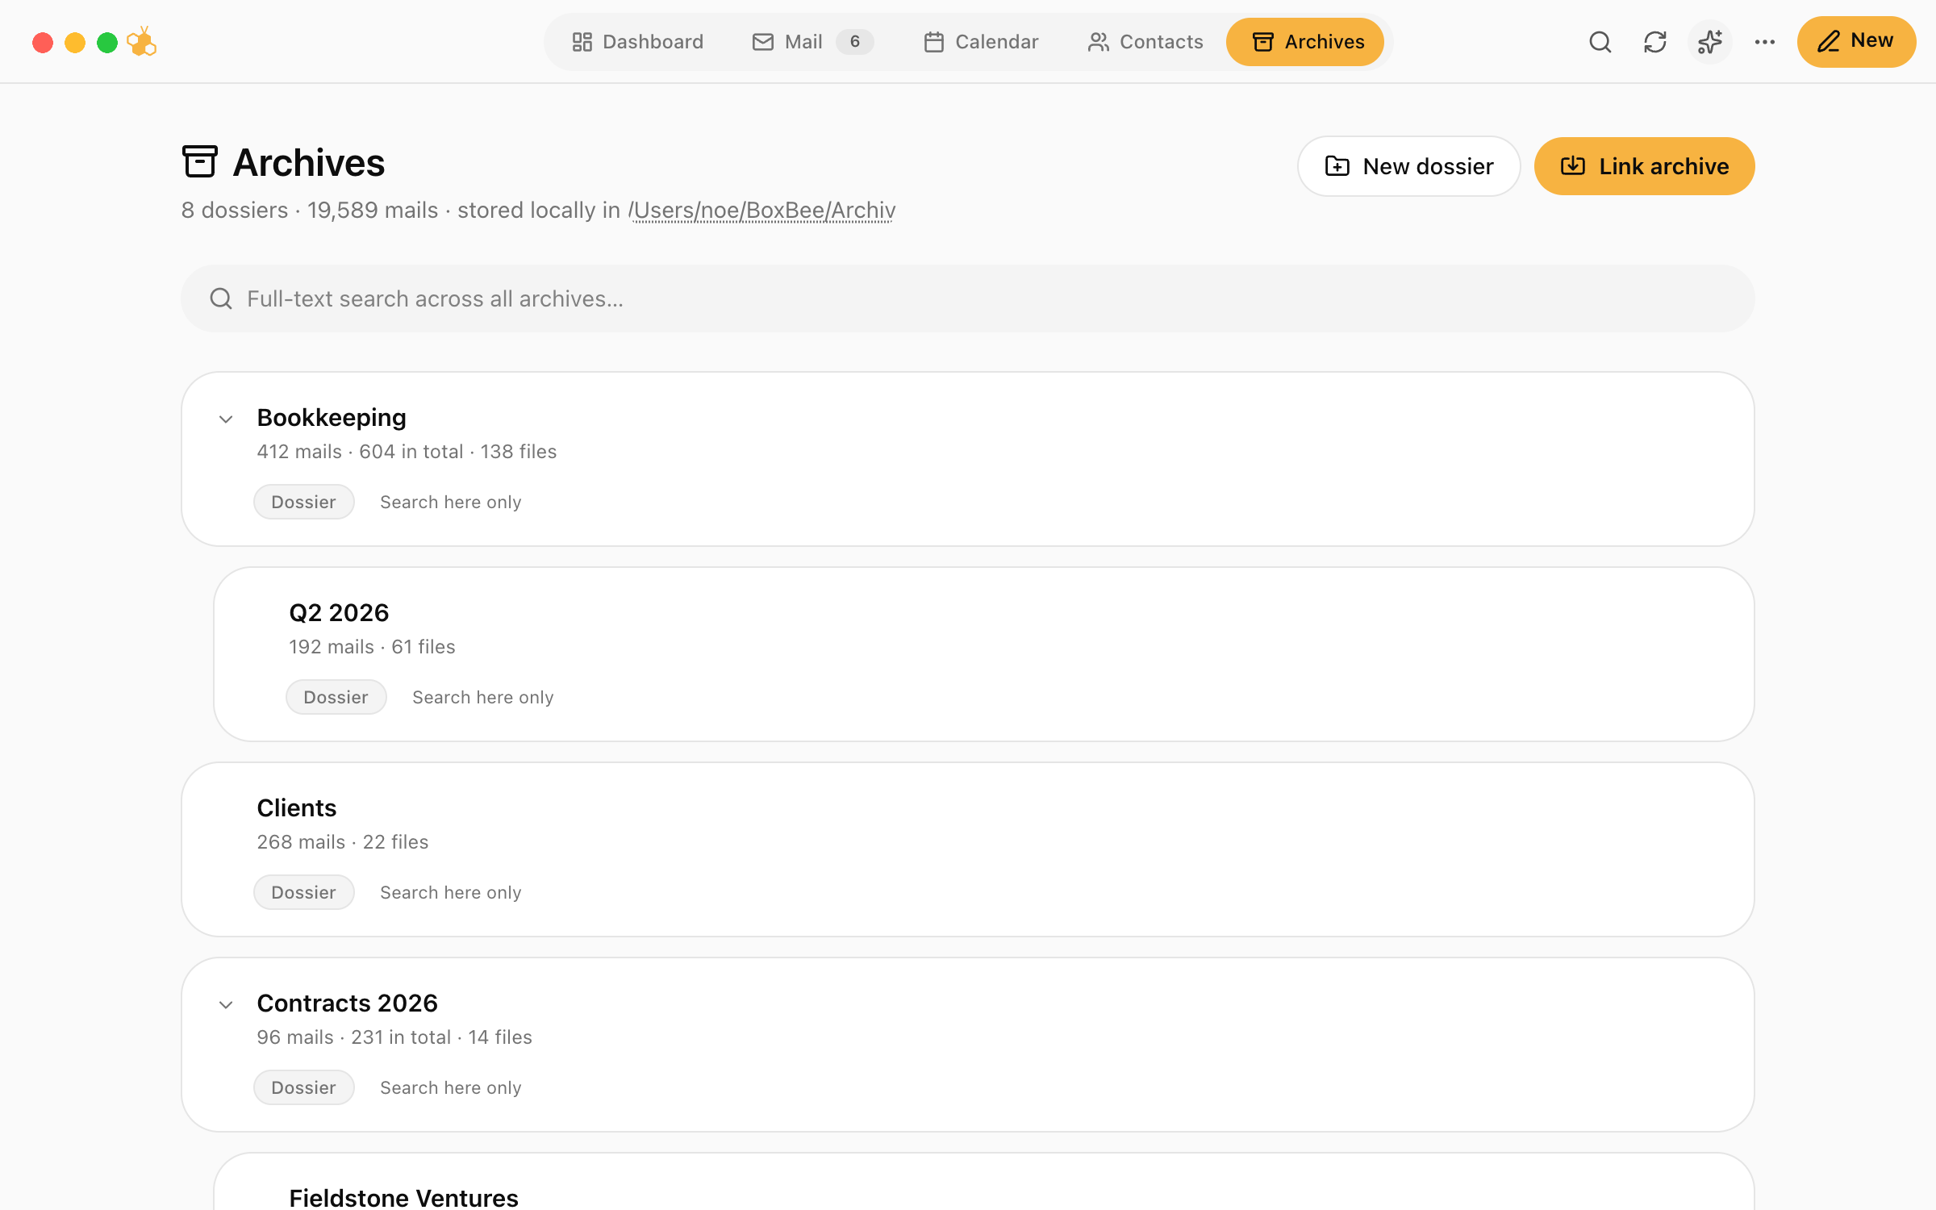Click the Dossier tag under Clients

[303, 892]
